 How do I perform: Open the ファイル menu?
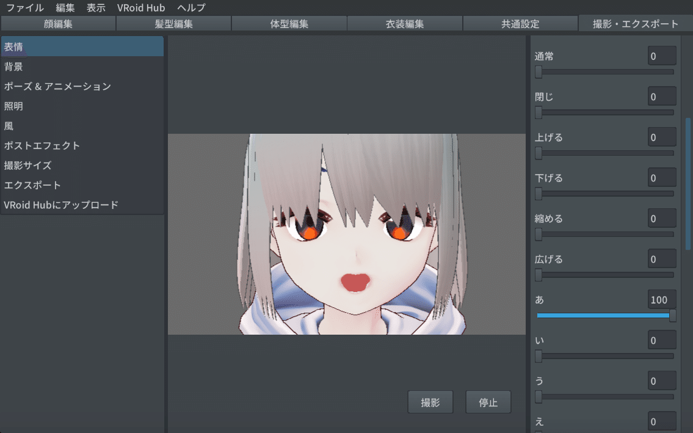23,7
